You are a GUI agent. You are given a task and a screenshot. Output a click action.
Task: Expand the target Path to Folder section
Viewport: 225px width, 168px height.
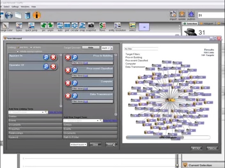coord(90,137)
